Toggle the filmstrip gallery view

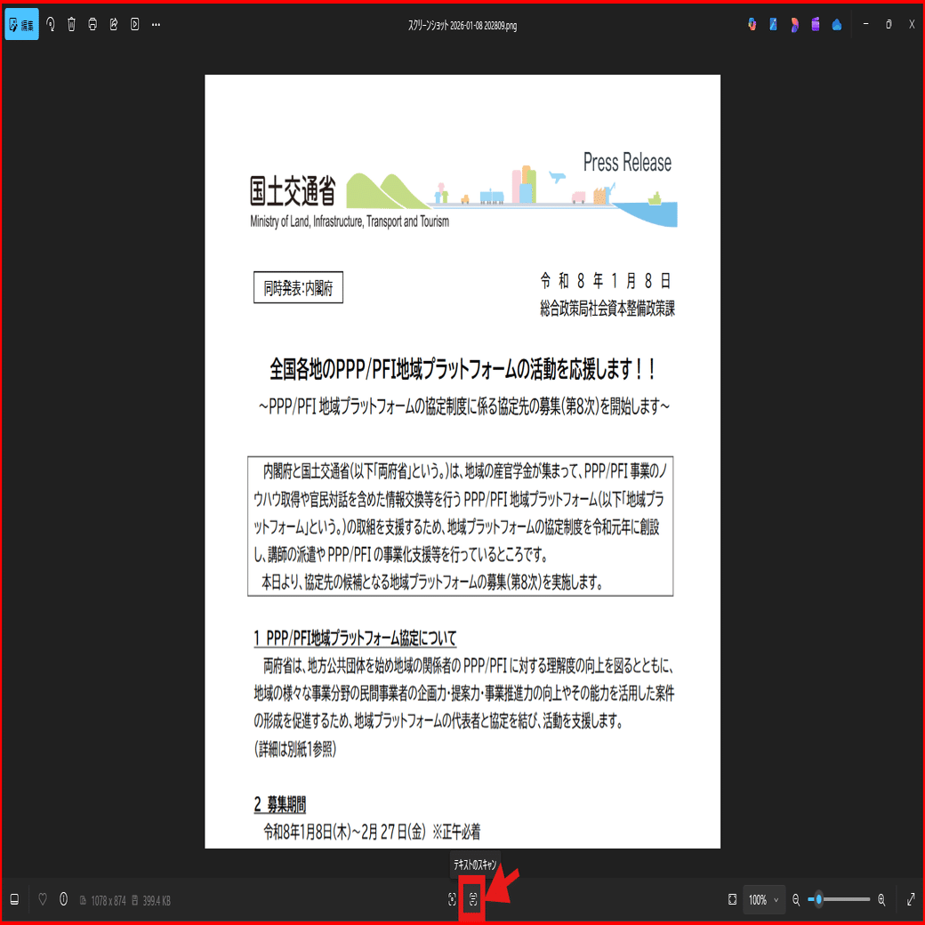click(x=14, y=899)
